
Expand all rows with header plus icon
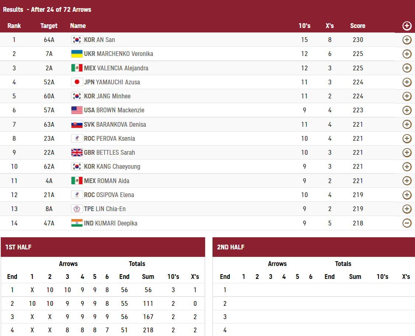click(x=407, y=26)
